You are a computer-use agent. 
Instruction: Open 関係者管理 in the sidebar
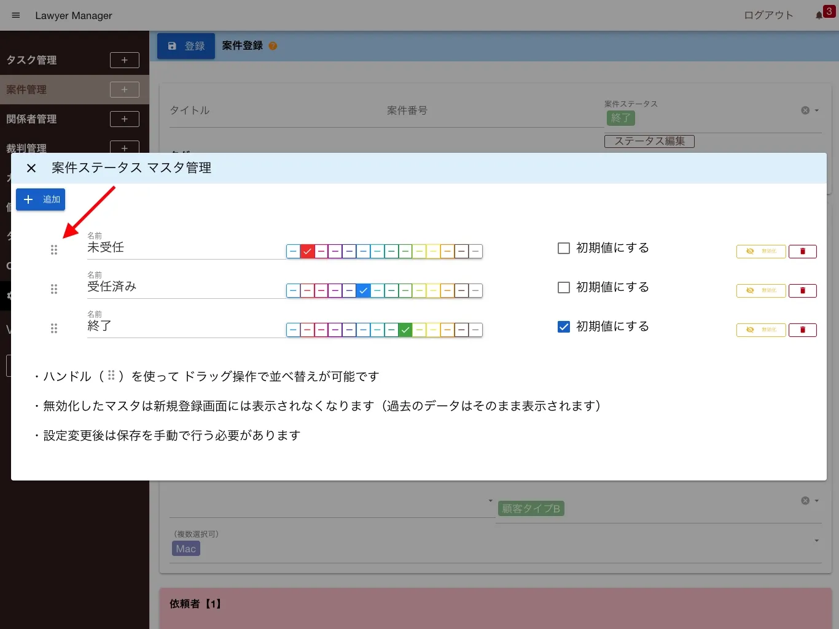click(32, 119)
